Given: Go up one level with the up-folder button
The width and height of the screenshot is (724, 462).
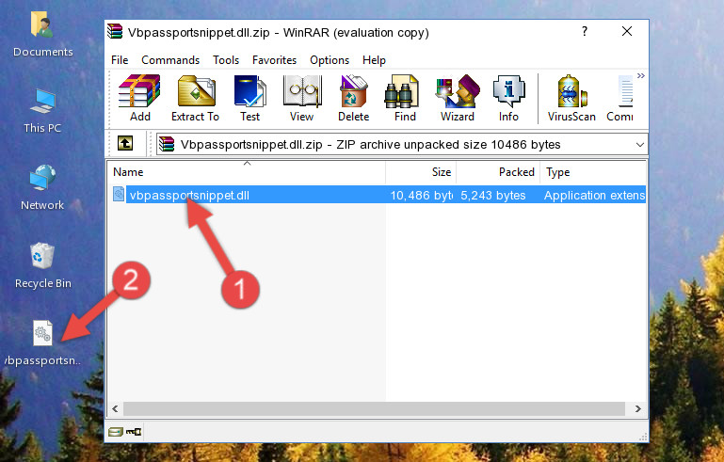Looking at the screenshot, I should coord(125,144).
